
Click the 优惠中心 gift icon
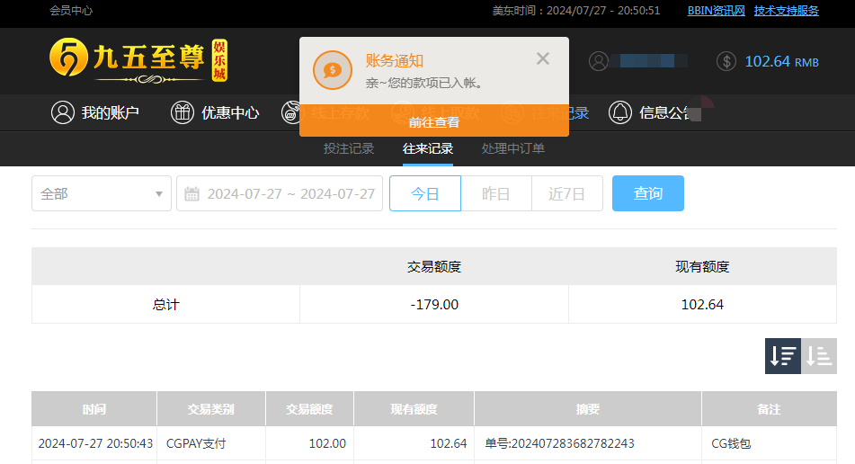[183, 112]
